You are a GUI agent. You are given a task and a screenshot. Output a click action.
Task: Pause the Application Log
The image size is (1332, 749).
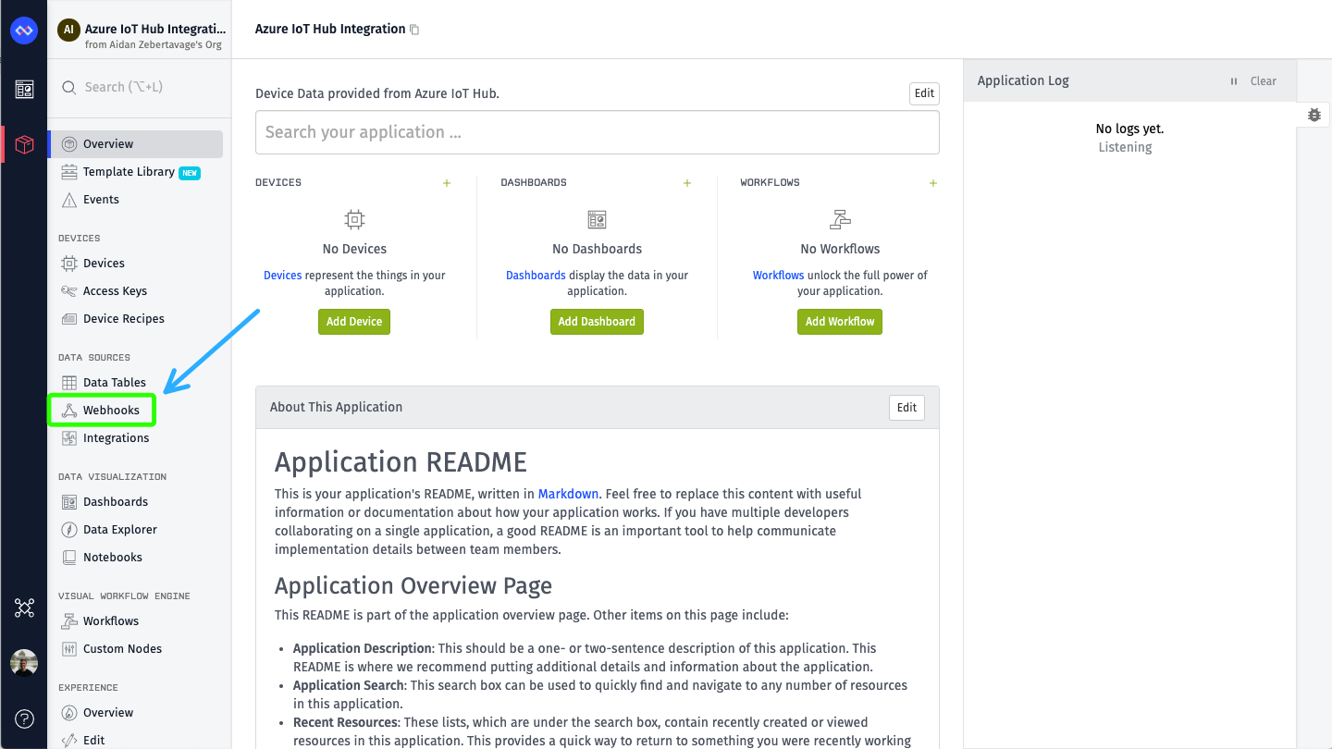[x=1234, y=81]
